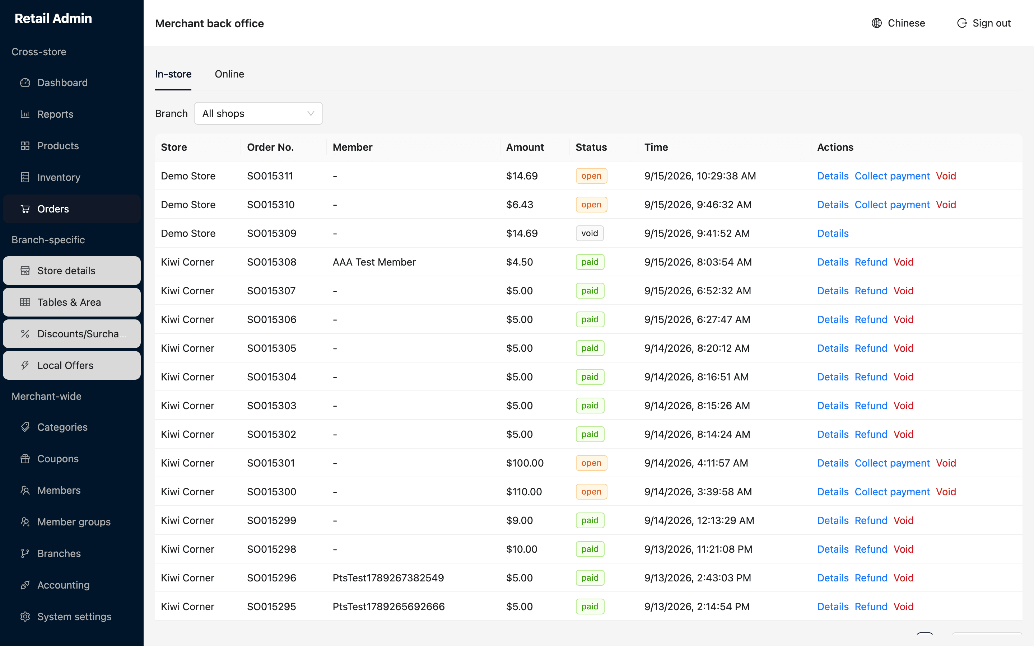Click the Dashboard gauge icon in sidebar
This screenshot has height=646, width=1034.
pos(25,83)
